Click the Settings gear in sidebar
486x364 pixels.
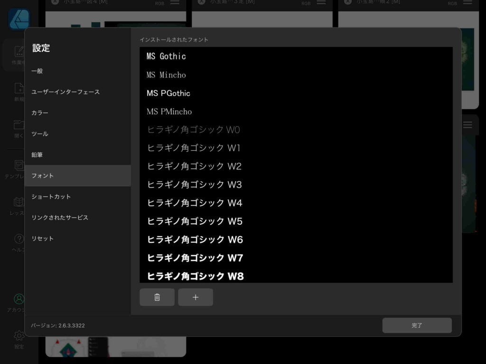point(19,336)
